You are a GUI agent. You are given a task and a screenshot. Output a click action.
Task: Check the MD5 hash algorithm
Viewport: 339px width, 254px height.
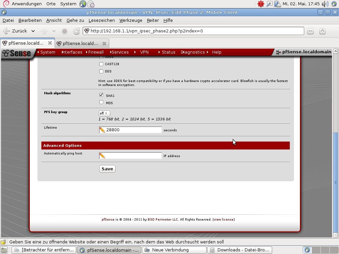click(x=101, y=102)
